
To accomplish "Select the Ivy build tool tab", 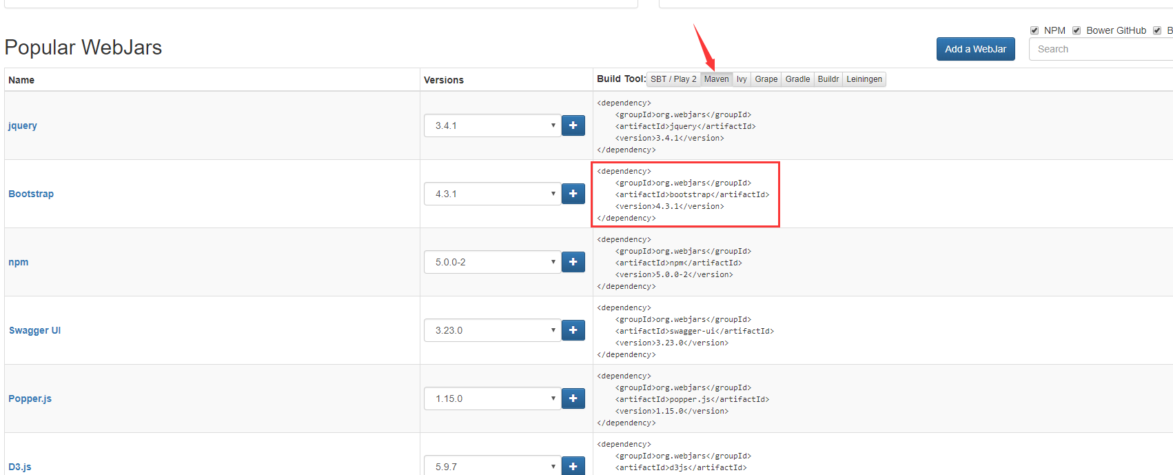I will tap(742, 79).
